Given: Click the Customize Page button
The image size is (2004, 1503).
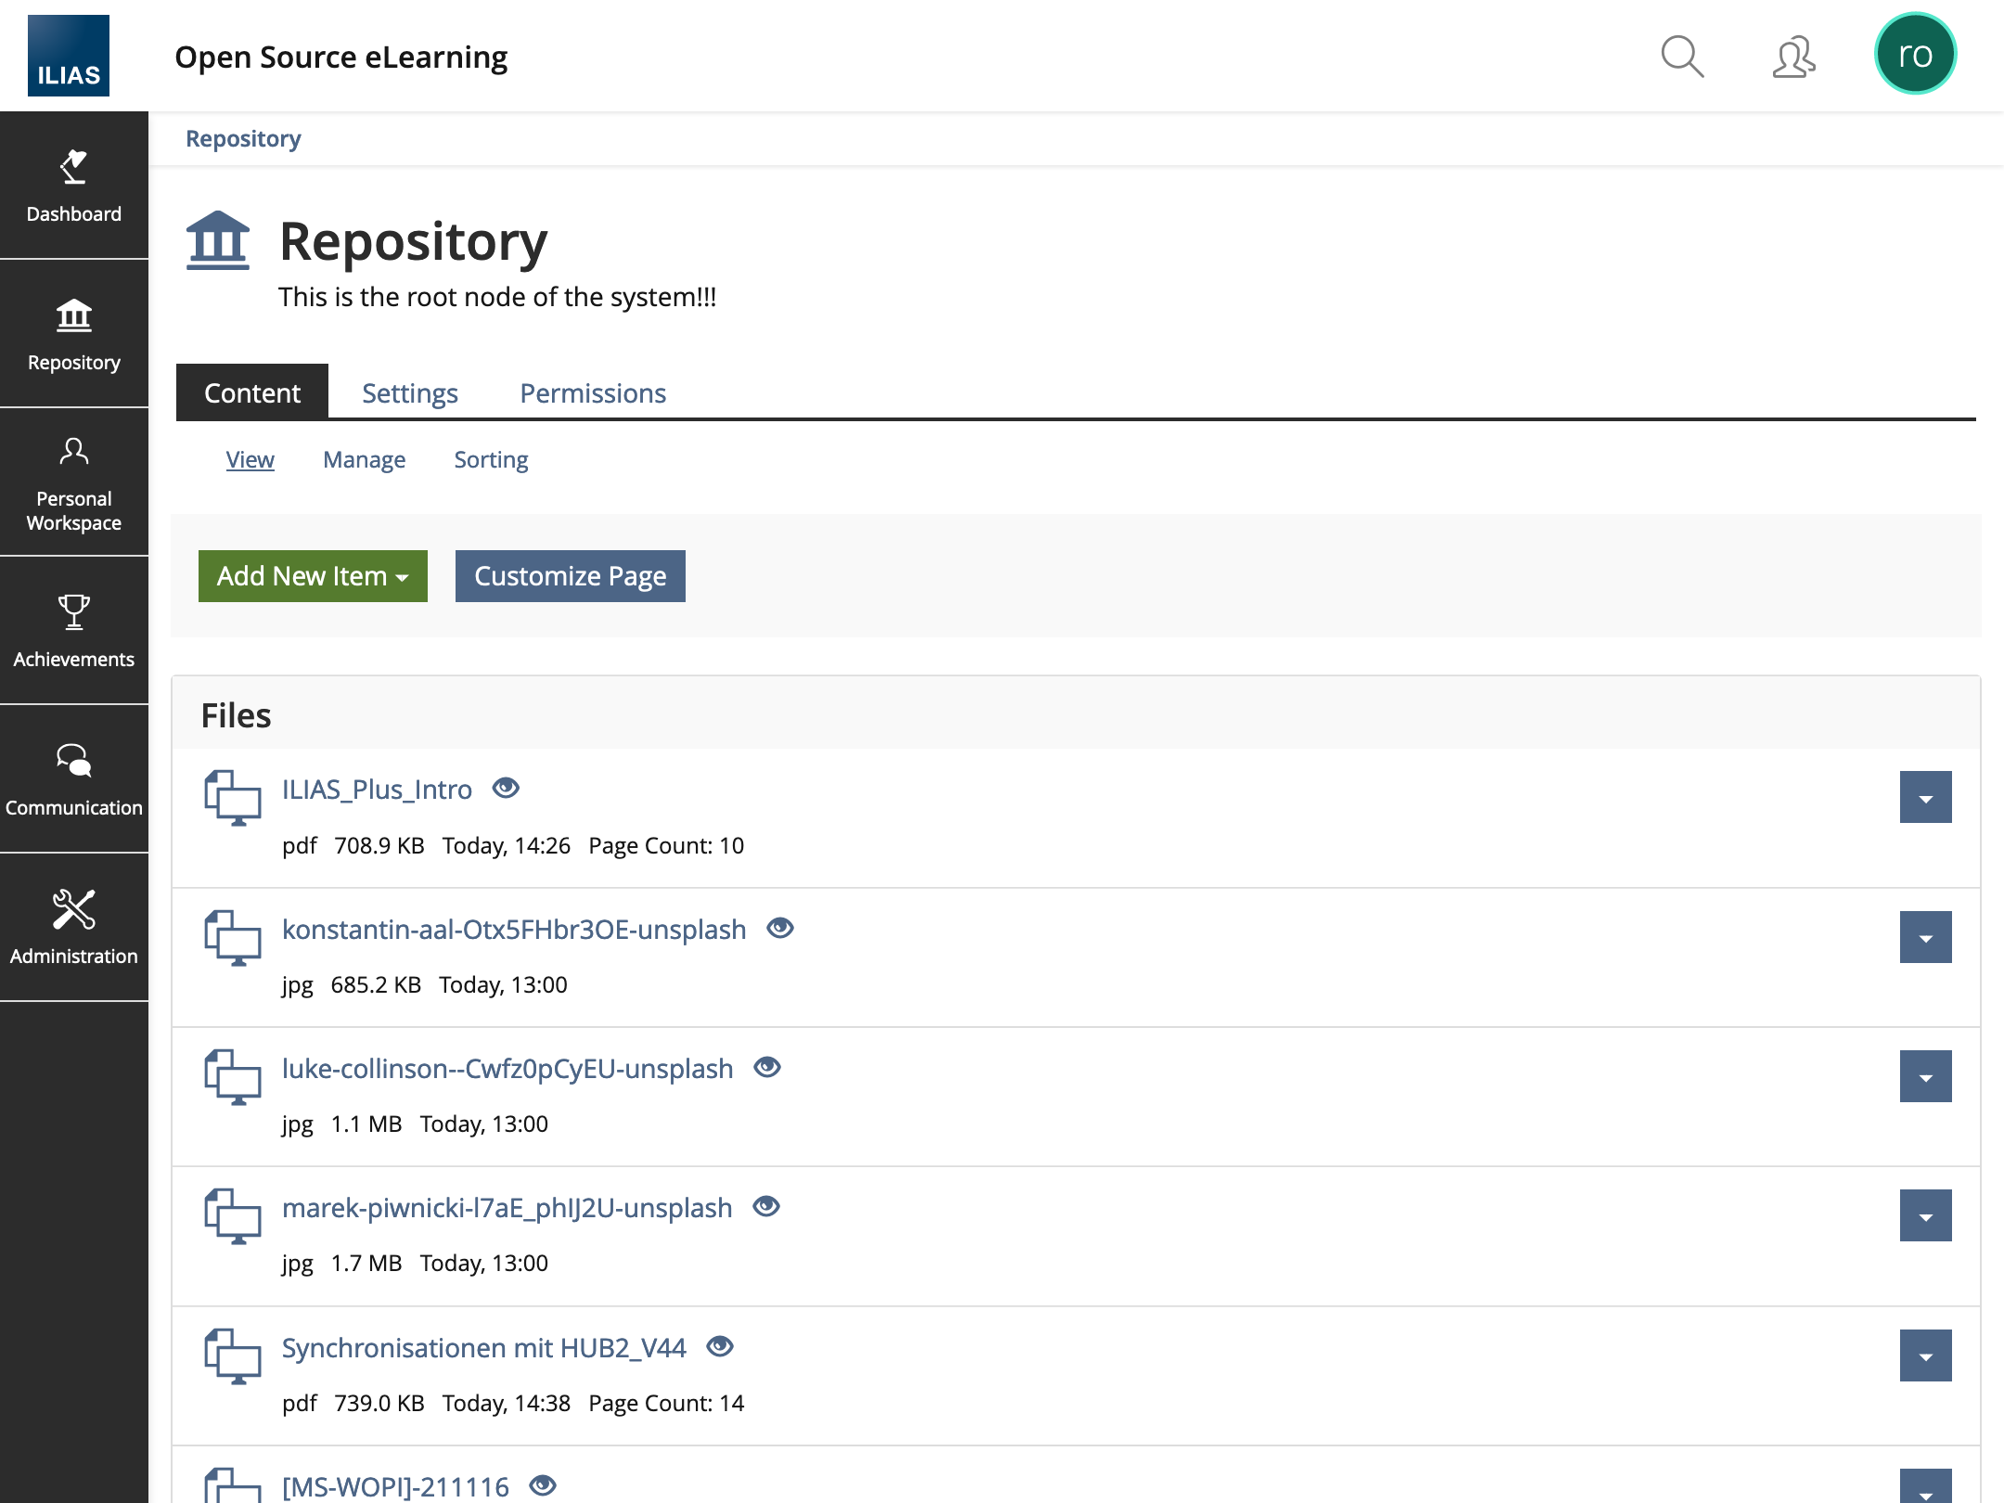Looking at the screenshot, I should pos(570,576).
